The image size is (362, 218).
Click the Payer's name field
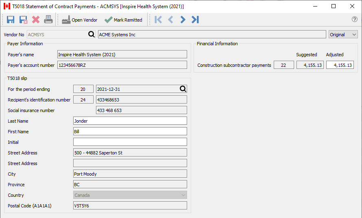[x=122, y=54]
